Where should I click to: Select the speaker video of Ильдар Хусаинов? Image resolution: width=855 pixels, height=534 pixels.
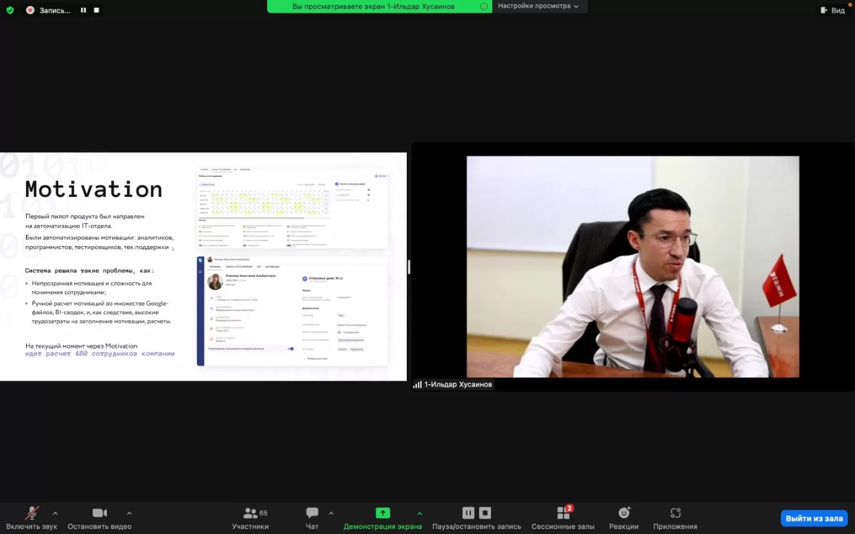[633, 267]
